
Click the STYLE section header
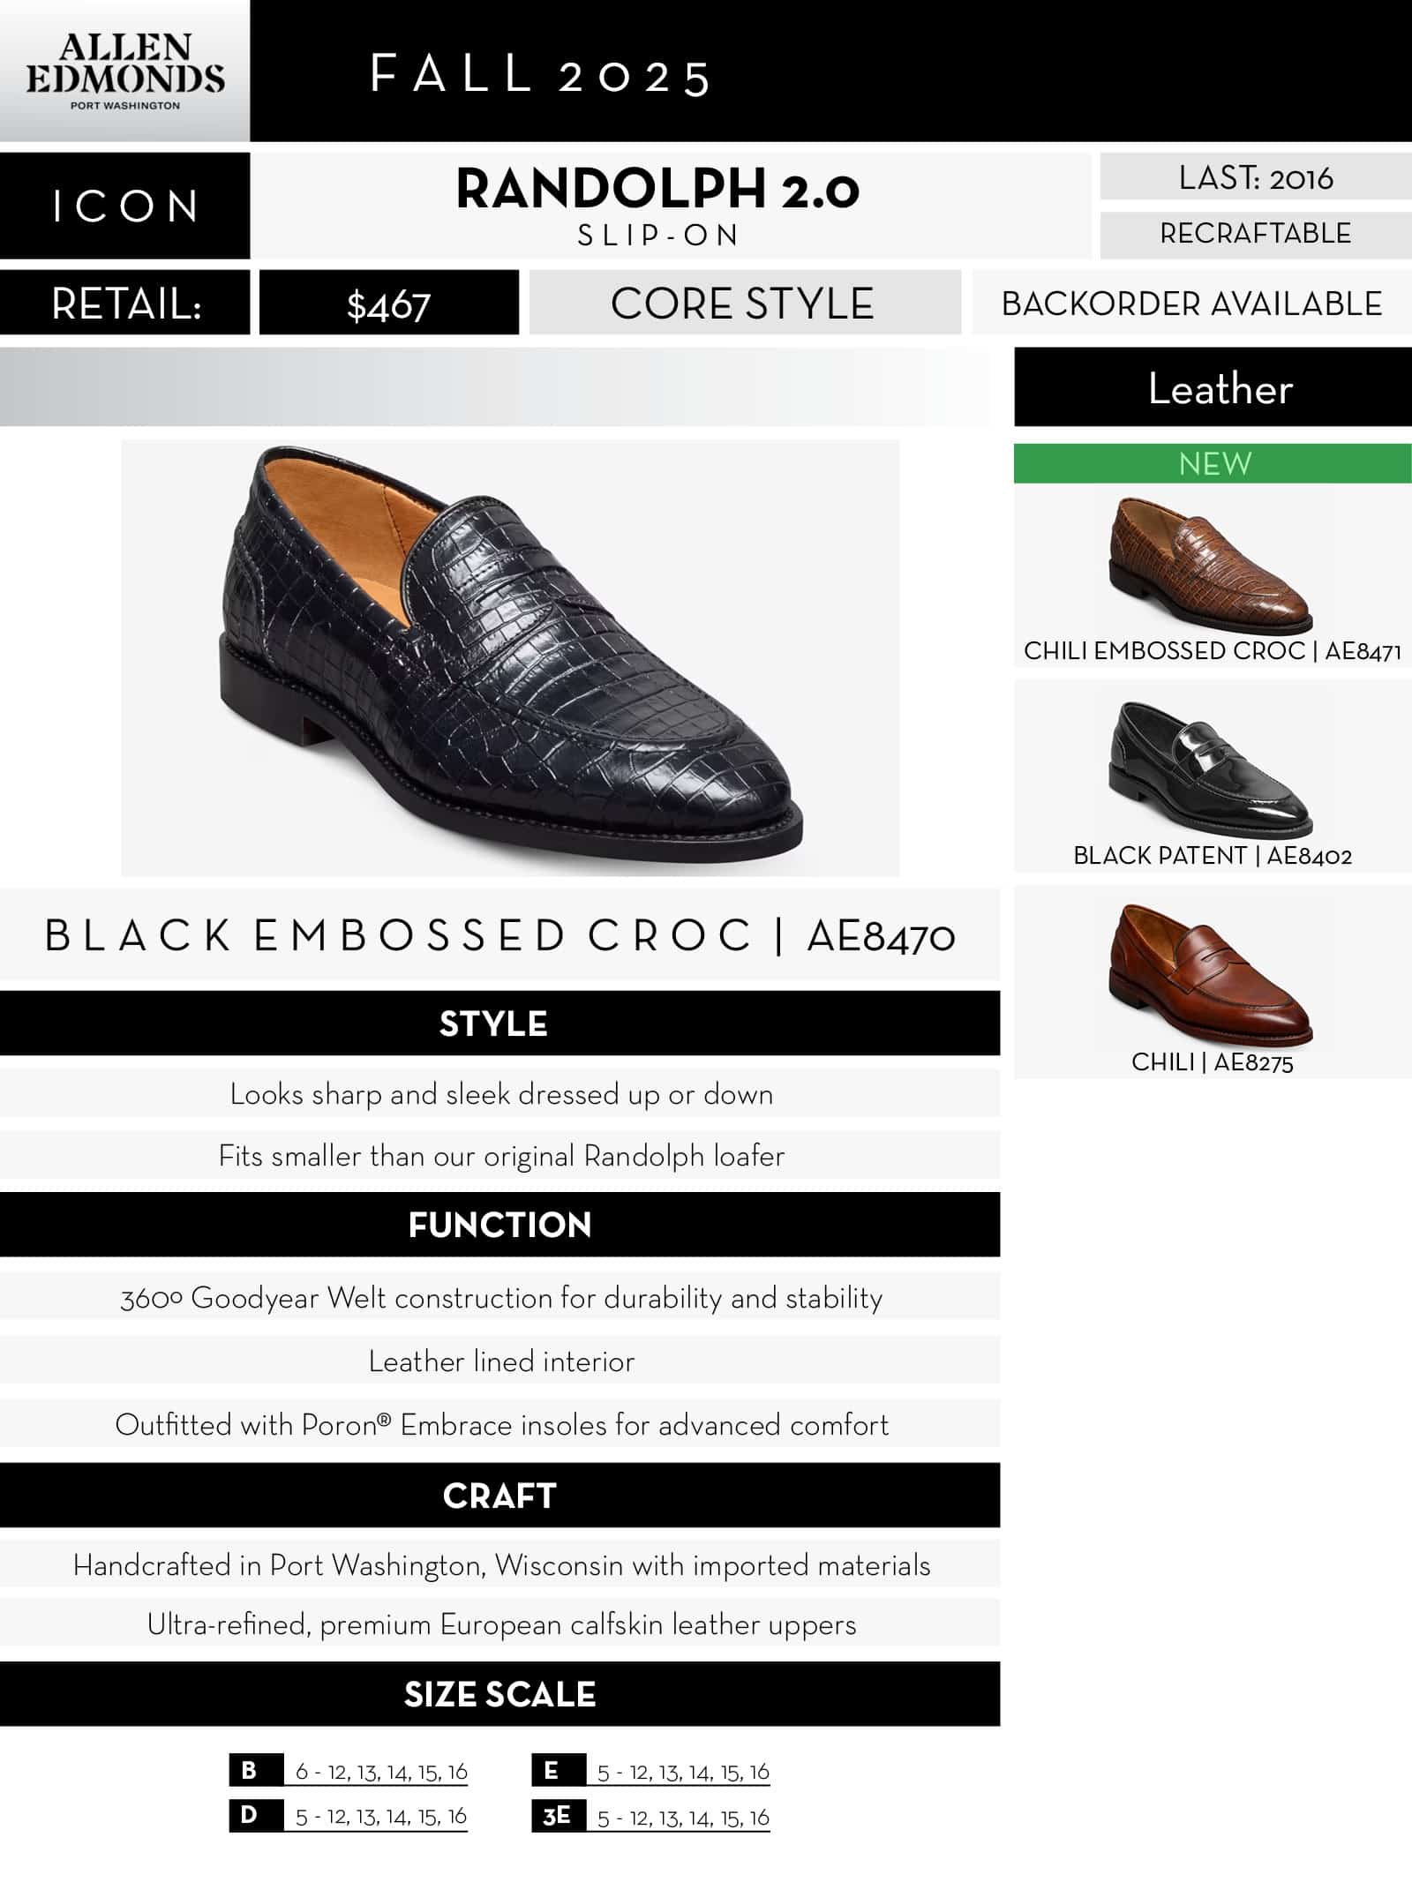pos(499,1023)
